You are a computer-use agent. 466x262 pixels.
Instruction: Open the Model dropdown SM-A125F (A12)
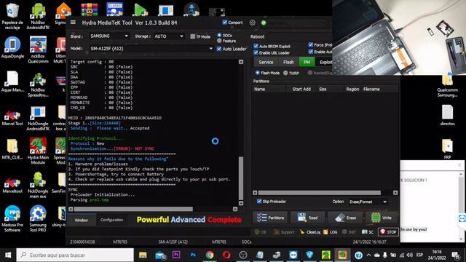[x=151, y=49]
